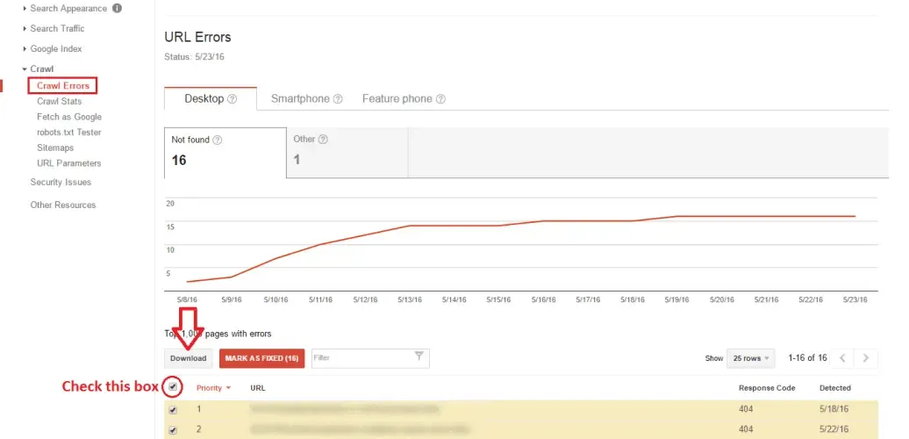Open the 25 rows dropdown

(751, 358)
